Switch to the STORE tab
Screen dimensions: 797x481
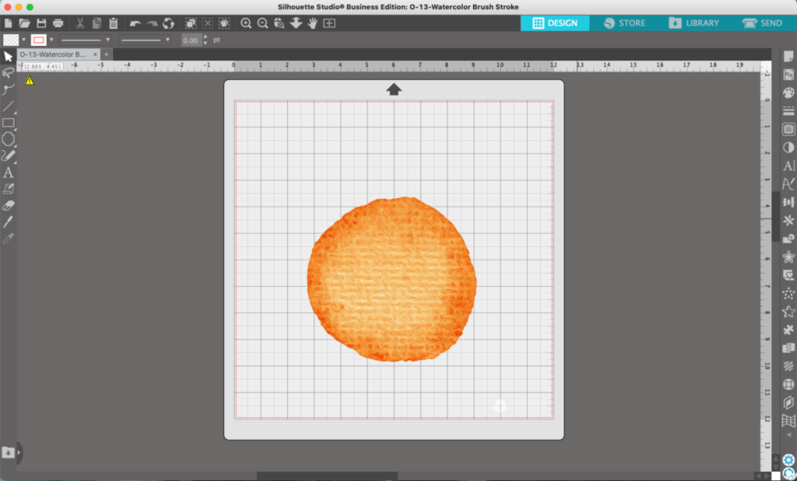coord(624,23)
